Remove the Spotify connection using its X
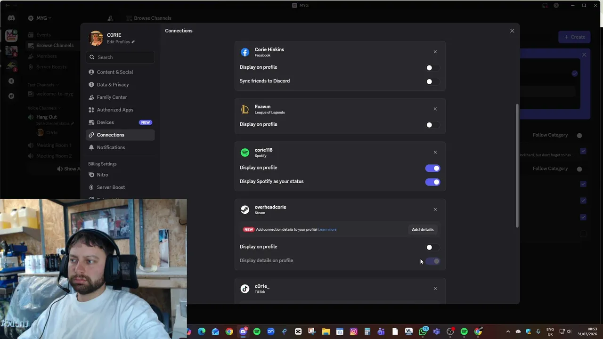Image resolution: width=603 pixels, height=339 pixels. pos(435,152)
